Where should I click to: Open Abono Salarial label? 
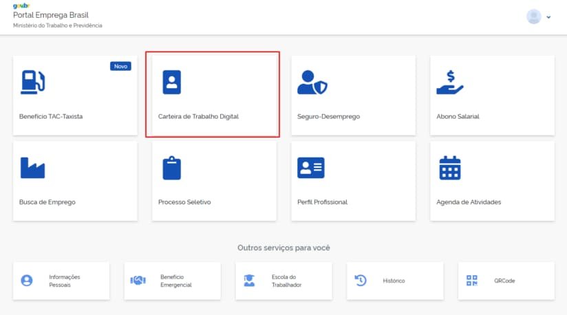458,116
